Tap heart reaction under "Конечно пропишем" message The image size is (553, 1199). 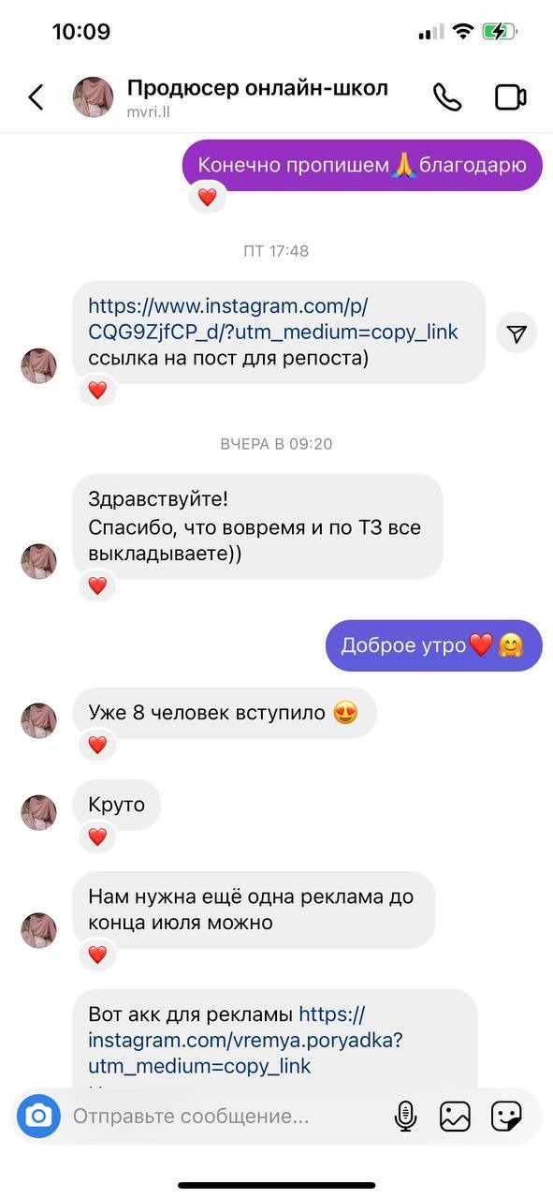pos(207,198)
